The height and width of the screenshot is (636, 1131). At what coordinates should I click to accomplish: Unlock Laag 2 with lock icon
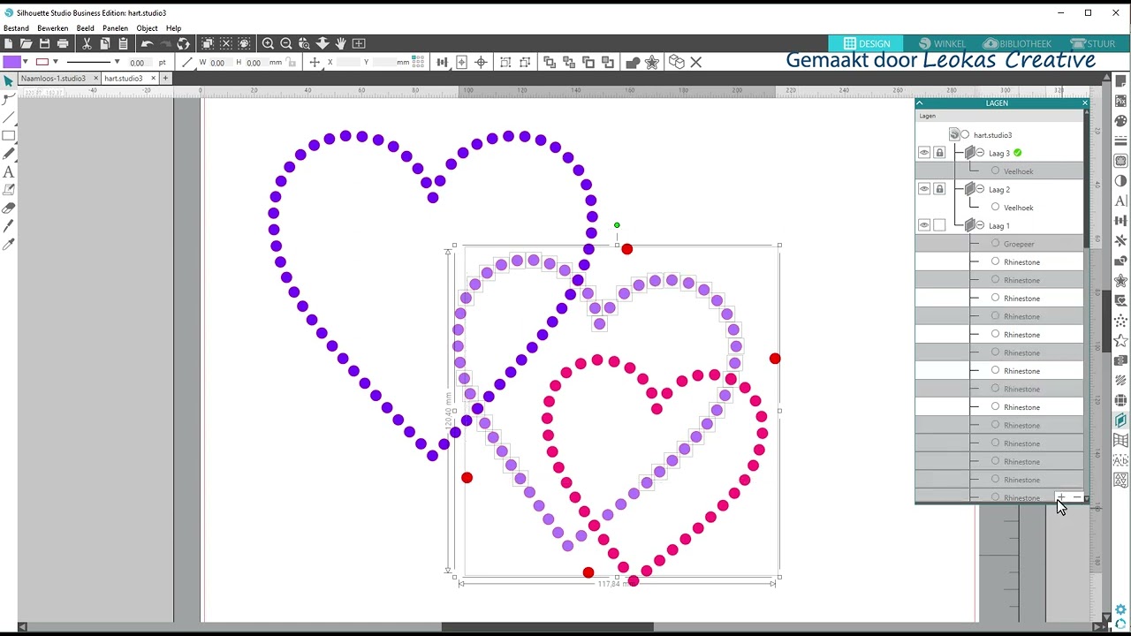[x=939, y=189]
